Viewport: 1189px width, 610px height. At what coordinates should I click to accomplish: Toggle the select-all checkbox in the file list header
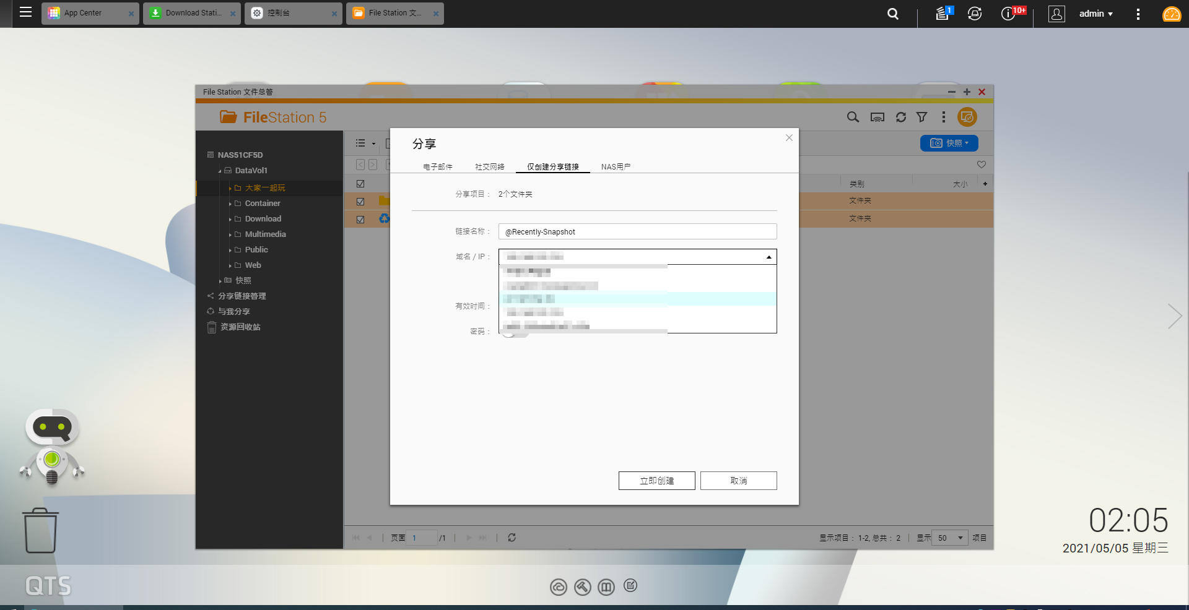[360, 183]
